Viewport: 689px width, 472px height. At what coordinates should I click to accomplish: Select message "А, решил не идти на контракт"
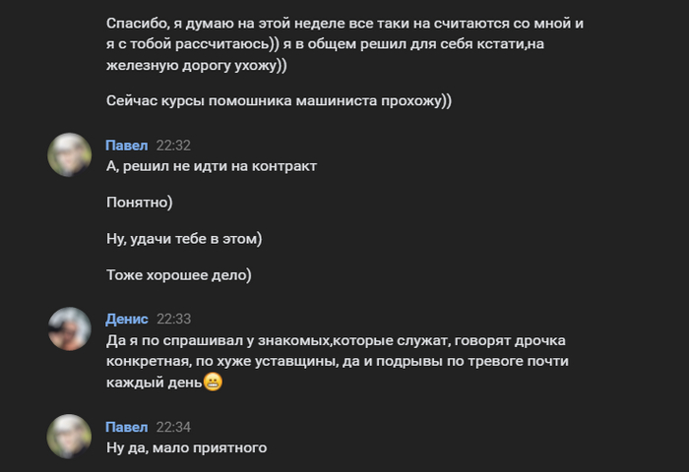point(212,166)
